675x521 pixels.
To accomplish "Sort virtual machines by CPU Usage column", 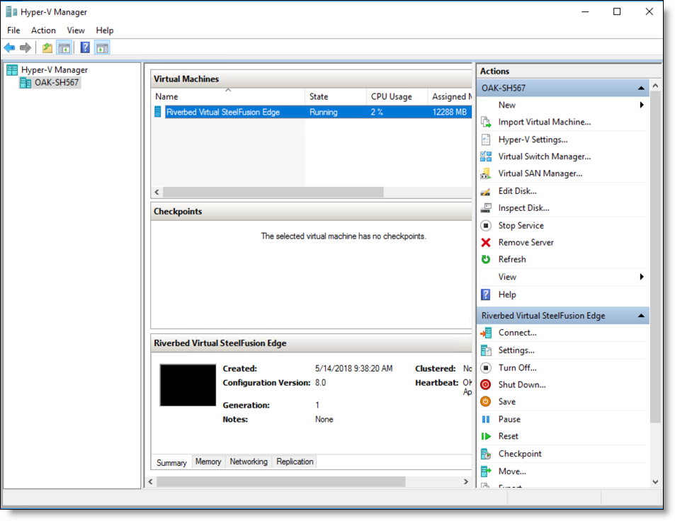I will click(397, 96).
